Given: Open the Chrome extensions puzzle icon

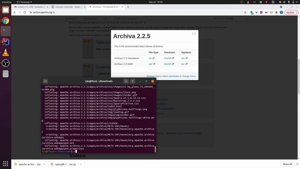Looking at the screenshot, I should (276, 13).
